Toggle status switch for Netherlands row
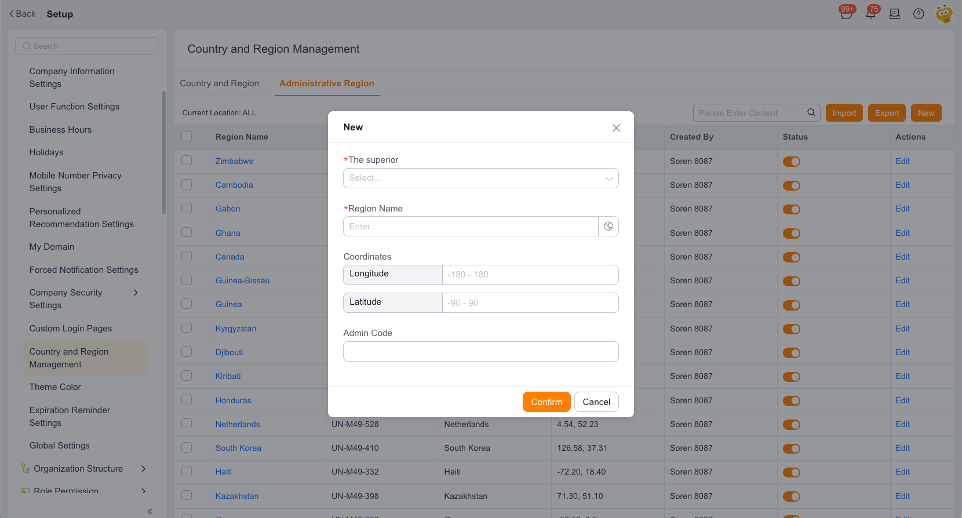This screenshot has height=518, width=962. [792, 425]
